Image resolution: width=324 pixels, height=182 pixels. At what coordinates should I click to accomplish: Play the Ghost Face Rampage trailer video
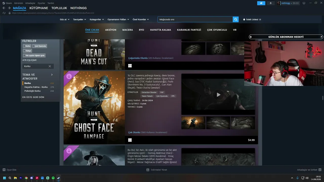(218, 95)
